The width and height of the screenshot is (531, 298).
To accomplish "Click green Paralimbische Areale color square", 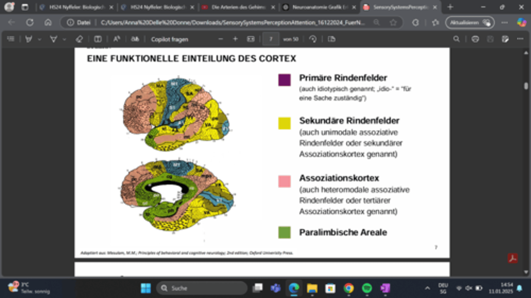I will (284, 232).
